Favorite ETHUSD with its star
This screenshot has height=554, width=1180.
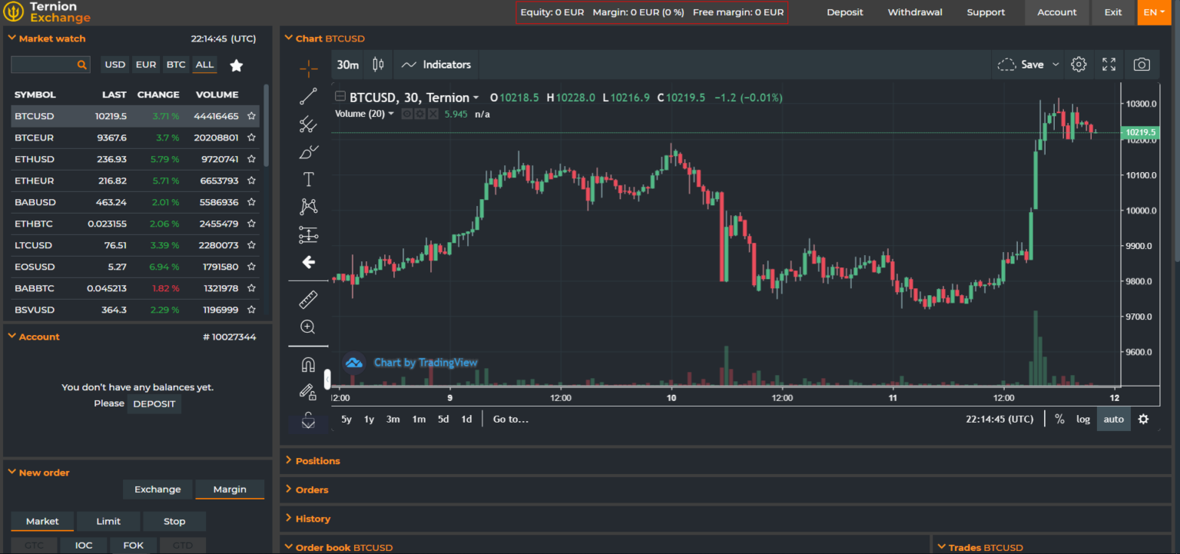pyautogui.click(x=251, y=159)
